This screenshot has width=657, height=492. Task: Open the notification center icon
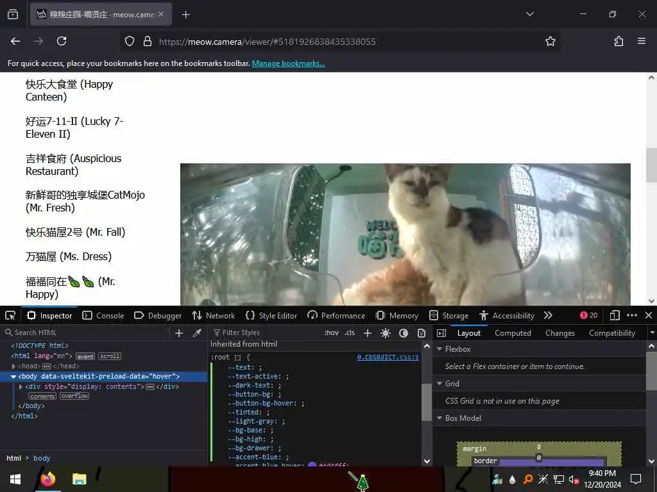pyautogui.click(x=636, y=479)
